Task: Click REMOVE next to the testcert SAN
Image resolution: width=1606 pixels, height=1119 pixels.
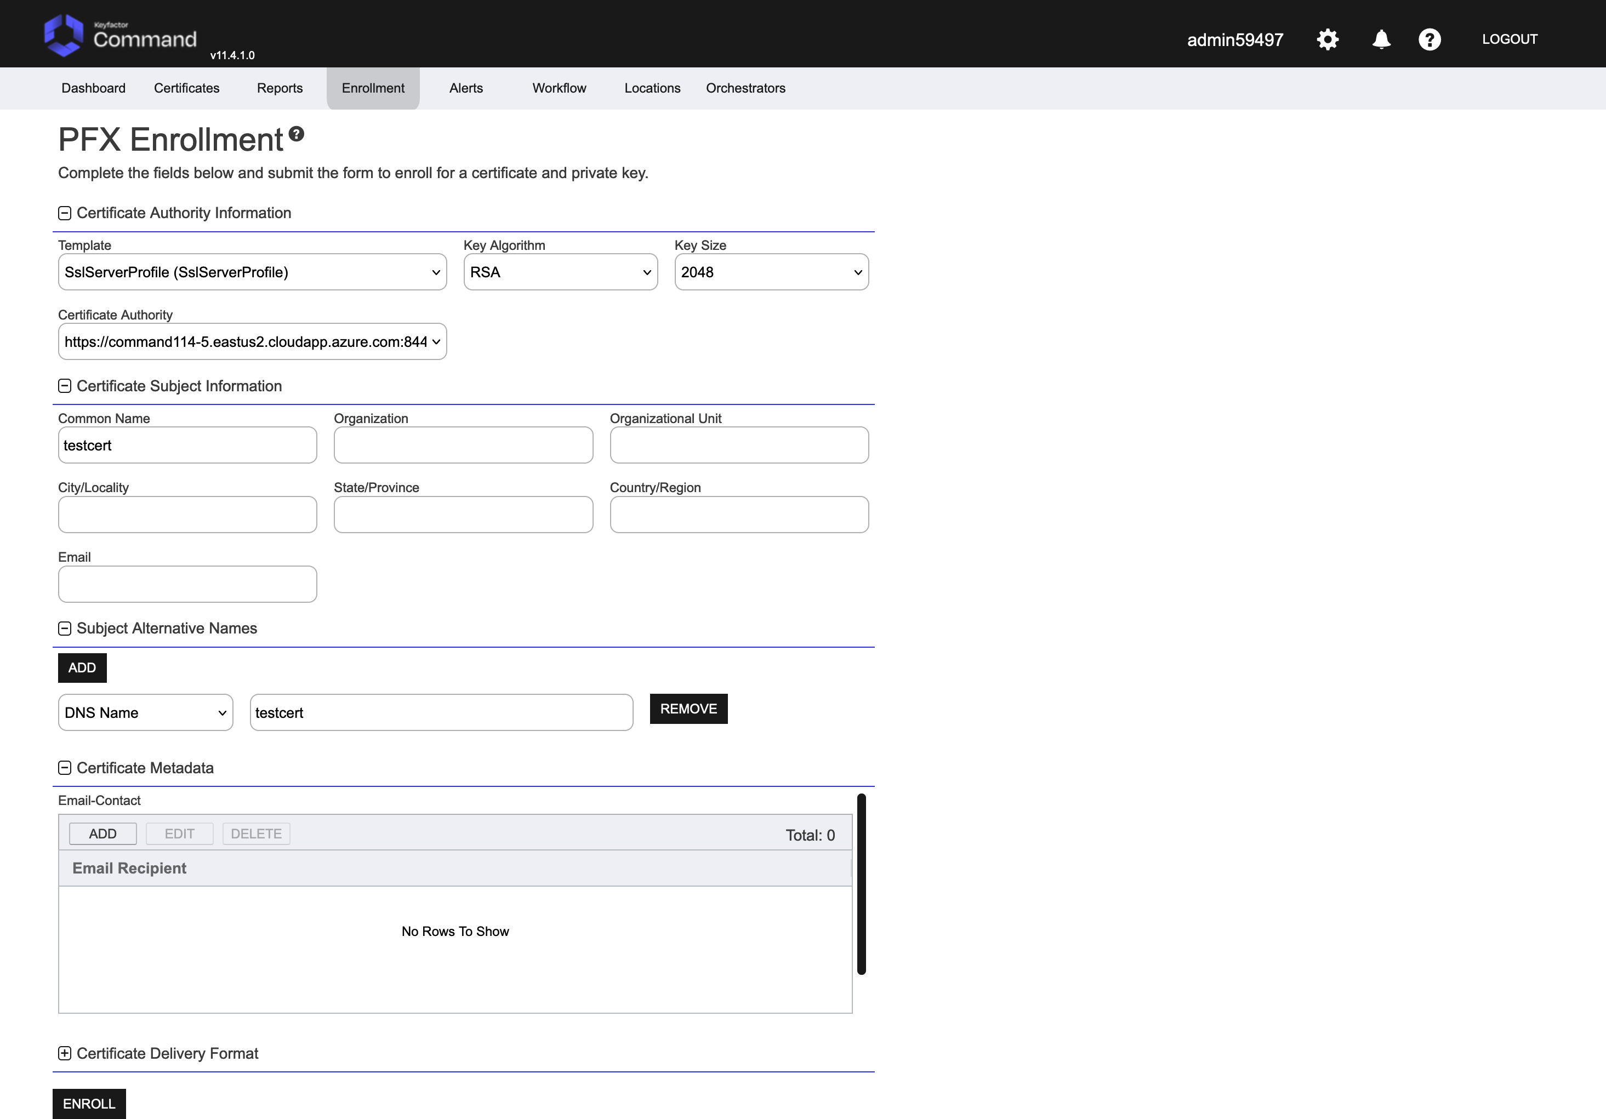Action: tap(688, 709)
